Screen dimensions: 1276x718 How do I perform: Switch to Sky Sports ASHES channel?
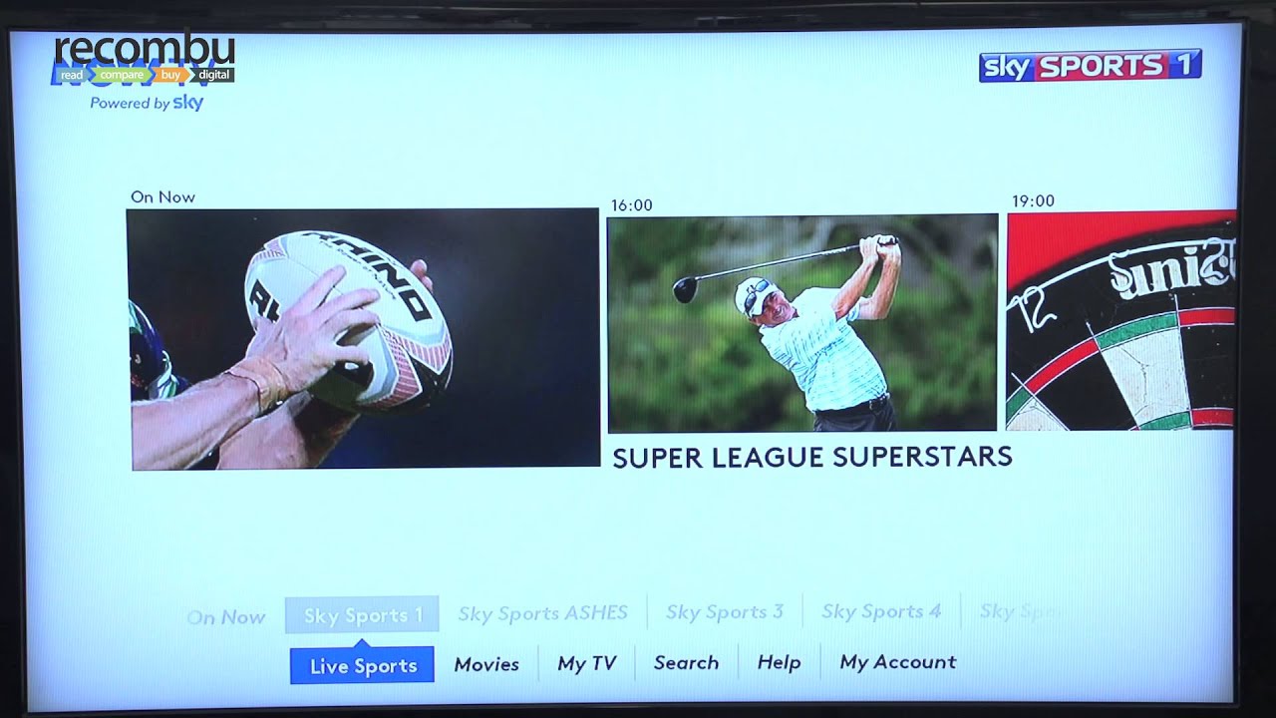(543, 613)
